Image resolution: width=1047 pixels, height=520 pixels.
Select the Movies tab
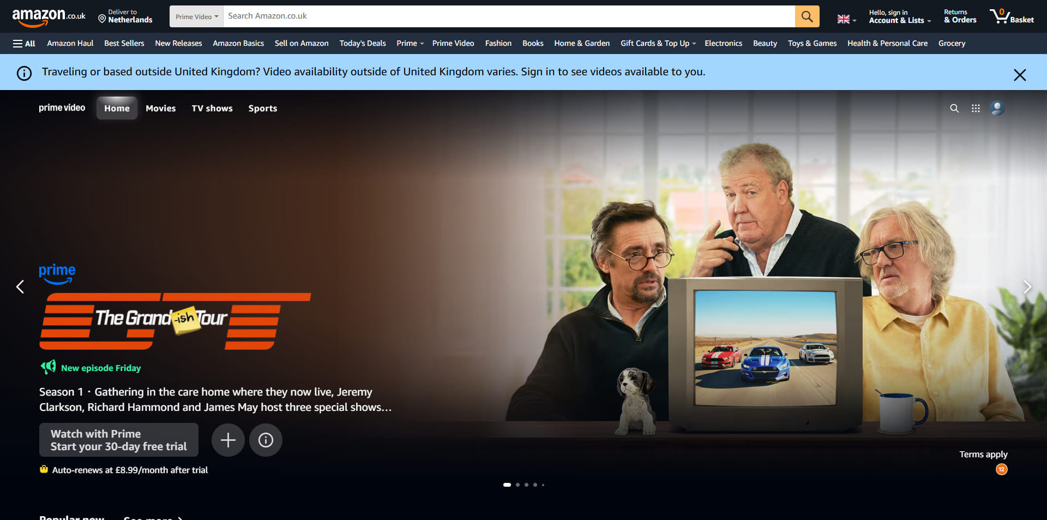tap(161, 108)
